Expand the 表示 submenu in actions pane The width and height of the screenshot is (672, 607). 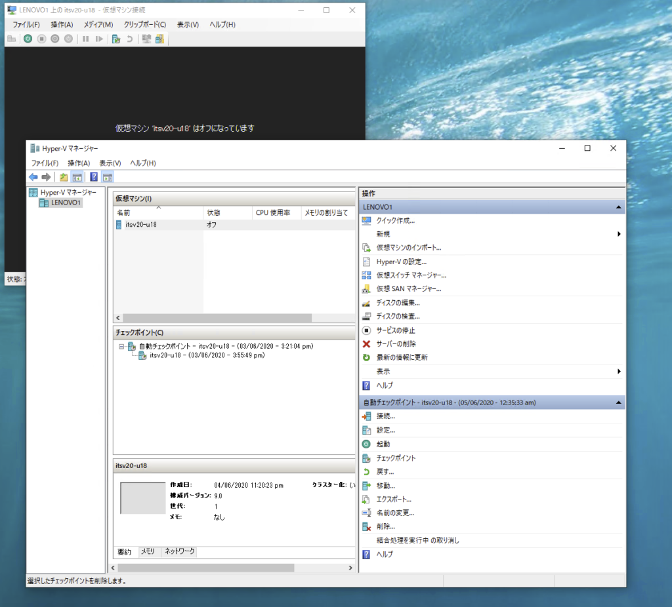[x=619, y=372]
